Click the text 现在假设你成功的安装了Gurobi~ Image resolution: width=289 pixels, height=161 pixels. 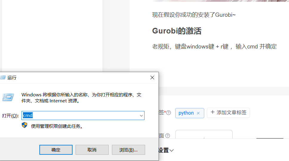194,15
